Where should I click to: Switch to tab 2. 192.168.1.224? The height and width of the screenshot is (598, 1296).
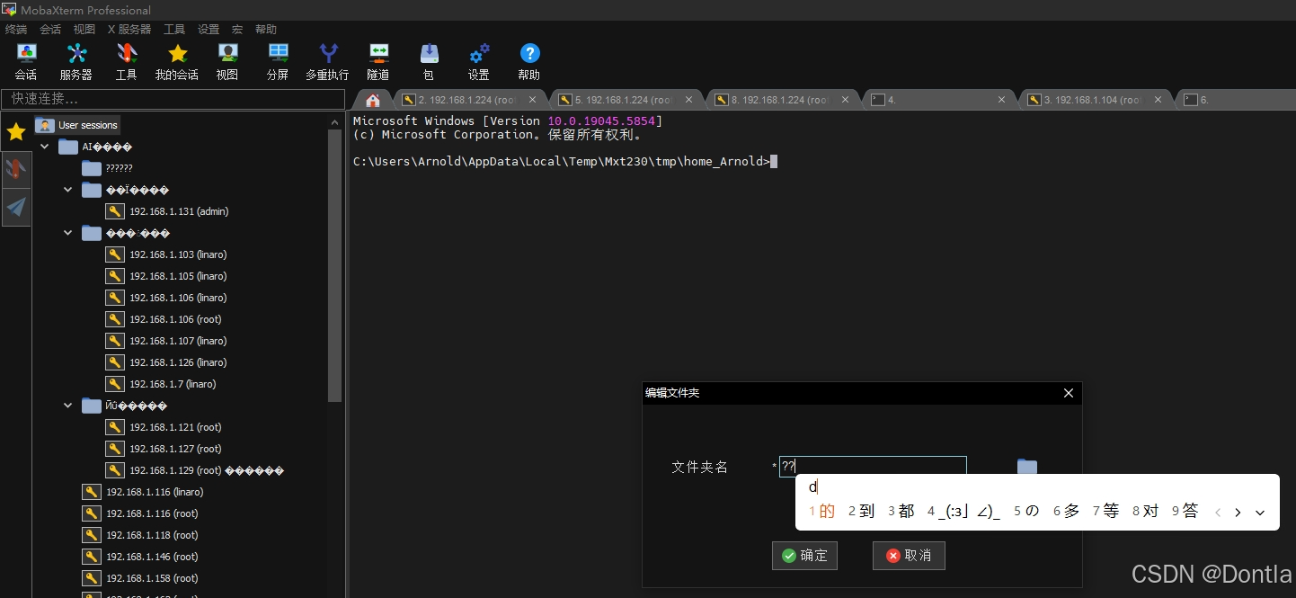coord(467,100)
